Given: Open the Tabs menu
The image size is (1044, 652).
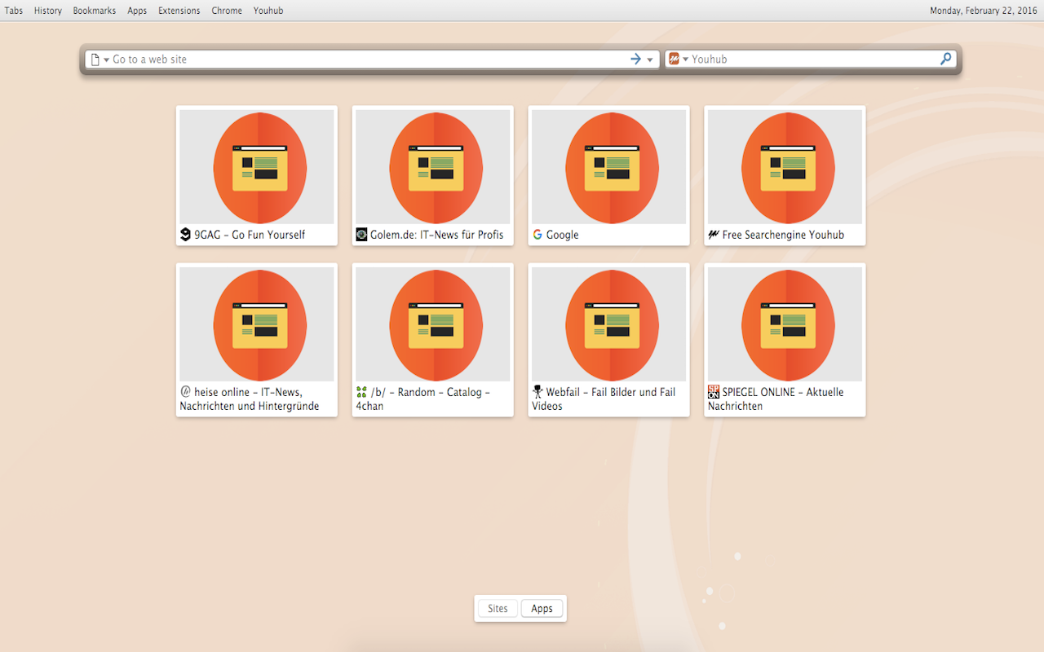Looking at the screenshot, I should click(x=14, y=11).
